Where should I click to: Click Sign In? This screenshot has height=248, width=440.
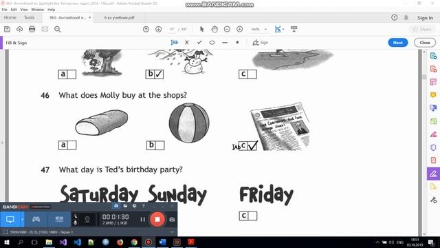[x=425, y=18]
